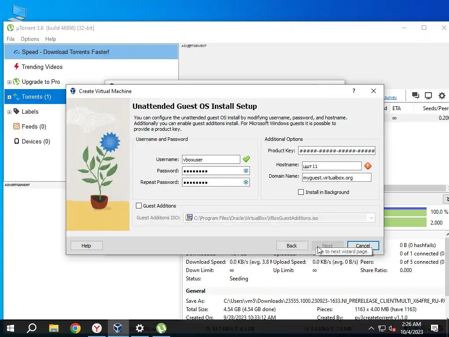Screen dimensions: 449x337
Task: Switch to uTorrent taskbar icon
Action: click(x=161, y=328)
